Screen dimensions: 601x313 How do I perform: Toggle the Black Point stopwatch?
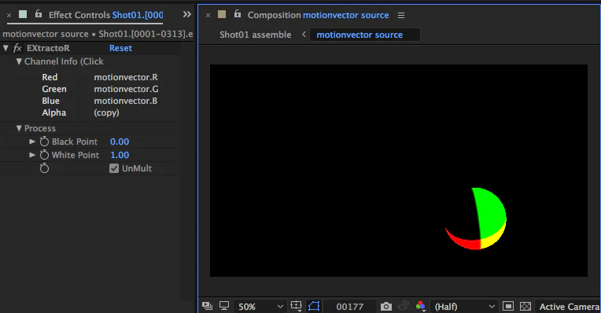tap(45, 142)
